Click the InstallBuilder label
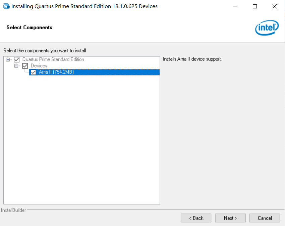285x226 pixels. [13, 210]
